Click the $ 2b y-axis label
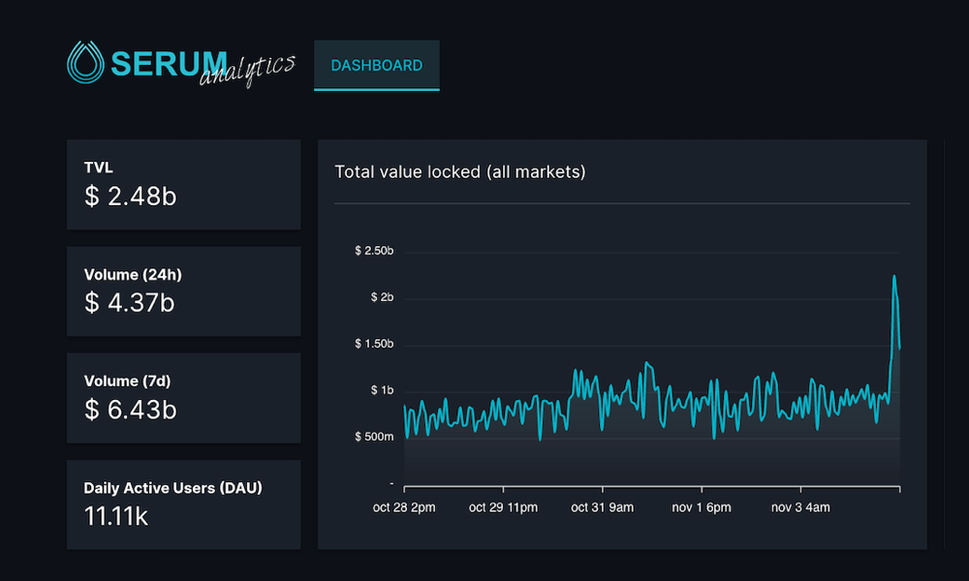 (382, 297)
